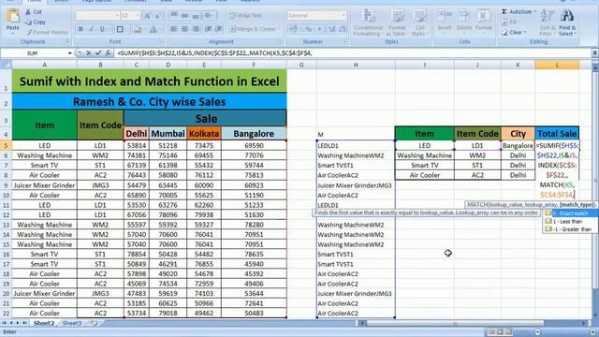Click column L header
The width and height of the screenshot is (599, 337).
tap(557, 65)
